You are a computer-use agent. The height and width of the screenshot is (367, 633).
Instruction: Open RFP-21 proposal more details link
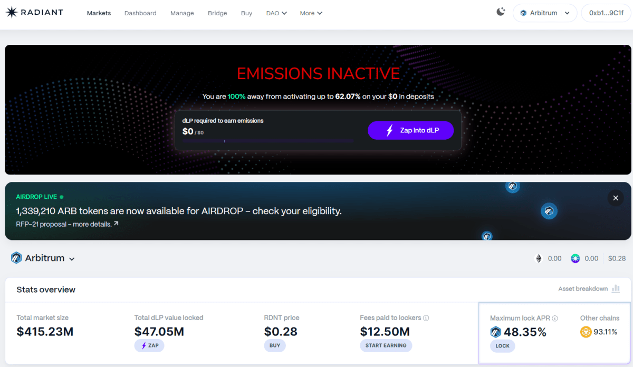pyautogui.click(x=67, y=224)
